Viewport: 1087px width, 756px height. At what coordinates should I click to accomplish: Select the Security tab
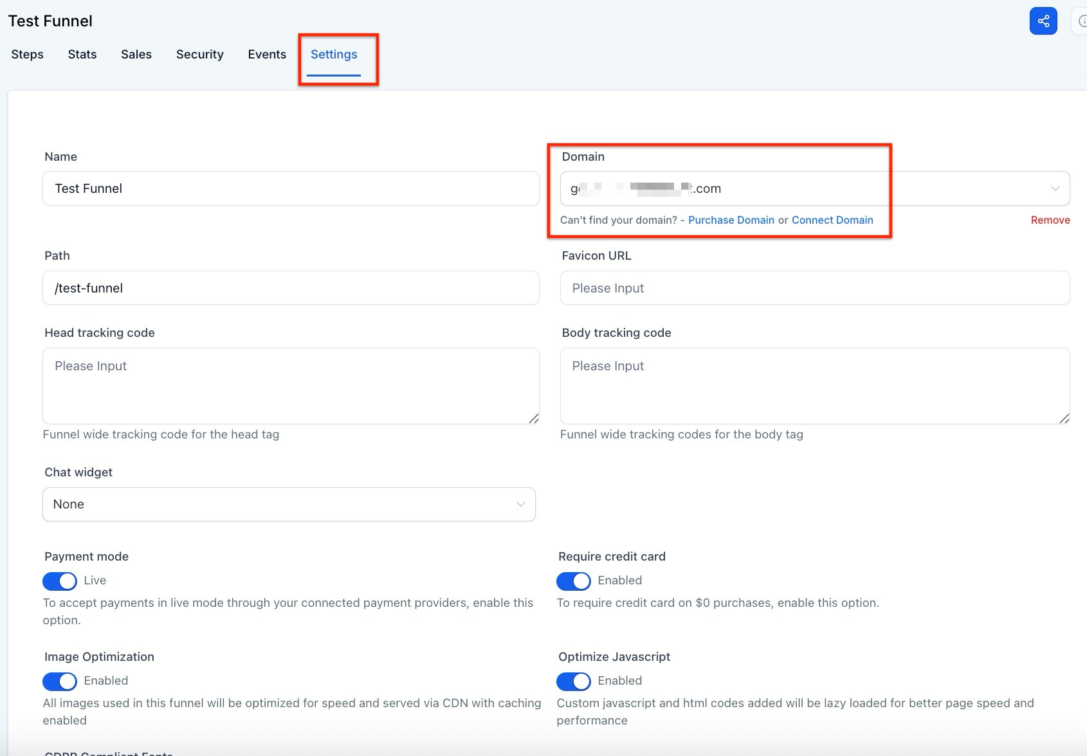pos(199,55)
